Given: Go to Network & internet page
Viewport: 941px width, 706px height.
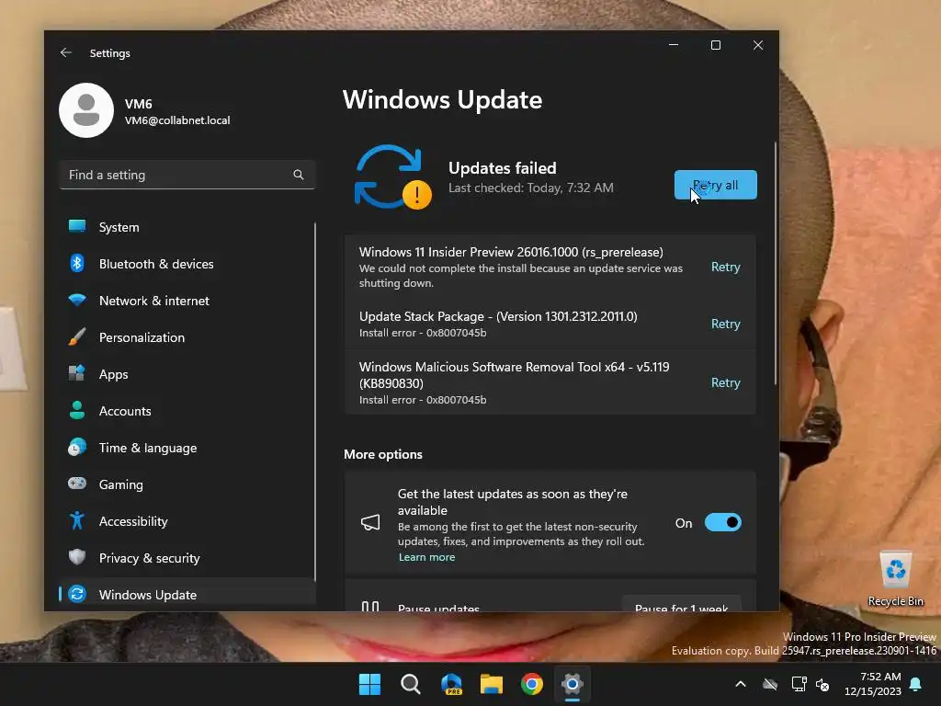Looking at the screenshot, I should [x=187, y=301].
